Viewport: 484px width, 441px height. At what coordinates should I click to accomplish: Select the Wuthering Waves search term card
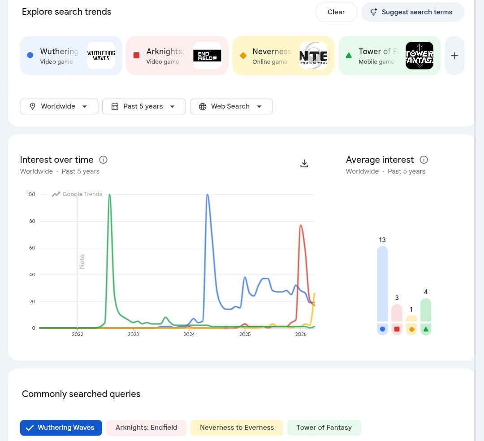[71, 56]
